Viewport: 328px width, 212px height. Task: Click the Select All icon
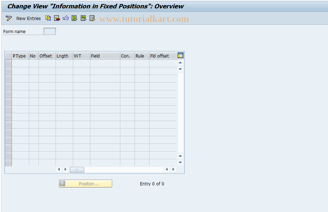click(75, 18)
